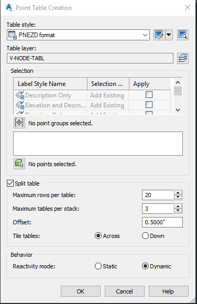Viewport: 197px width, 304px height.
Task: Click the Description Only label style icon
Action: click(x=20, y=95)
